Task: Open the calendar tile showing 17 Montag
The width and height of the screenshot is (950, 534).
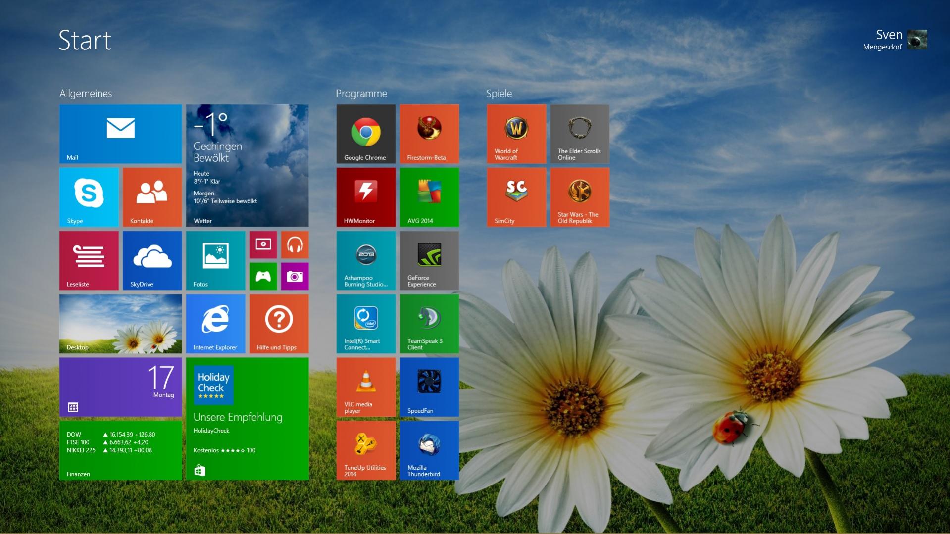Action: point(120,387)
